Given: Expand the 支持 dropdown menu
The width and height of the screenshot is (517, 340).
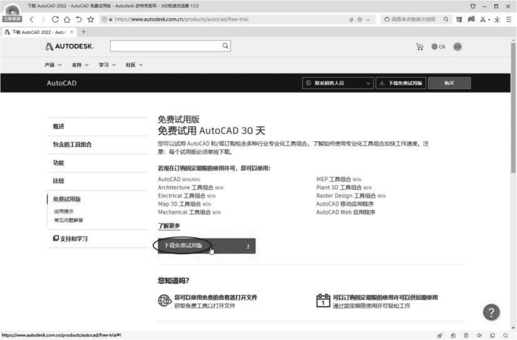Looking at the screenshot, I should point(78,65).
